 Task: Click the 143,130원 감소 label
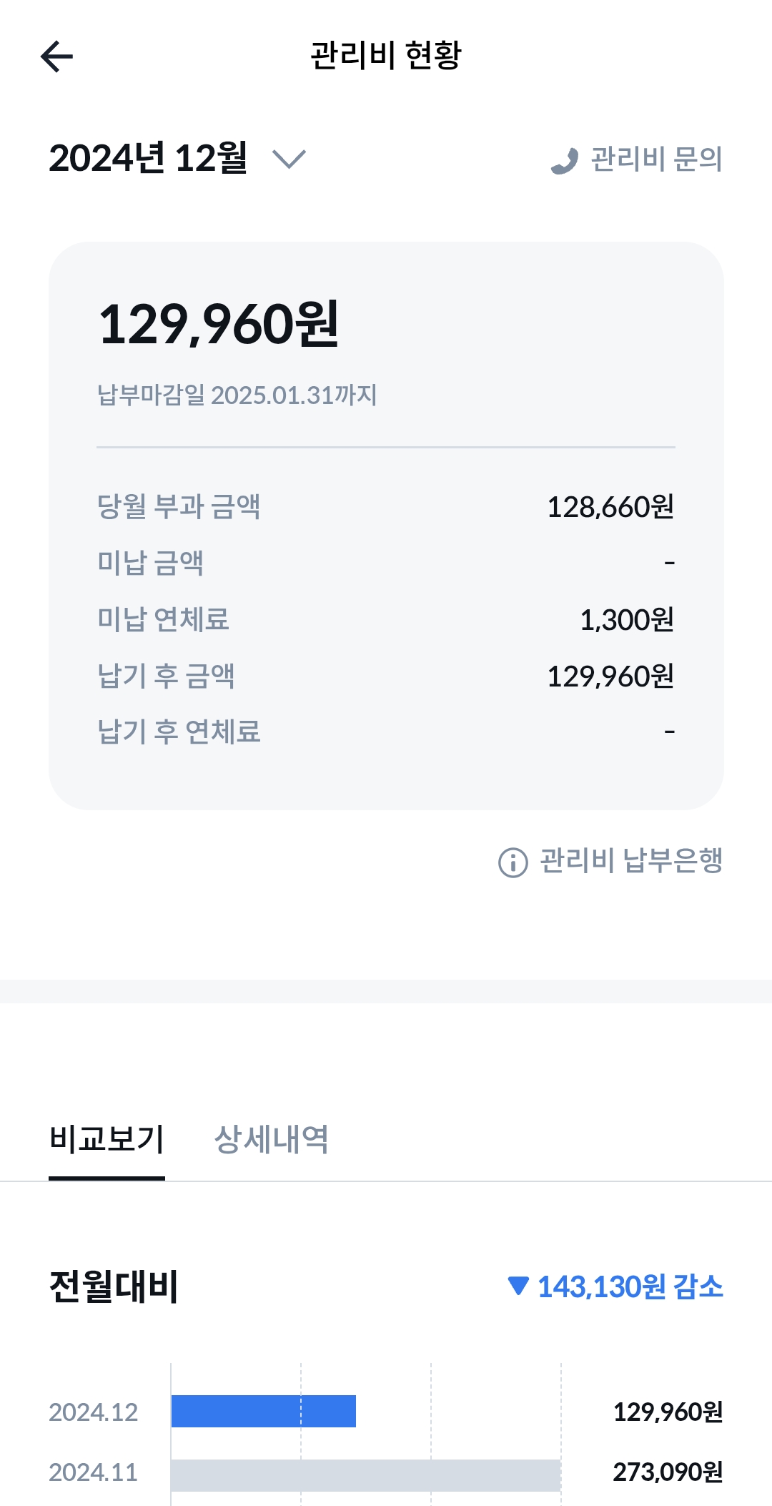point(630,1286)
